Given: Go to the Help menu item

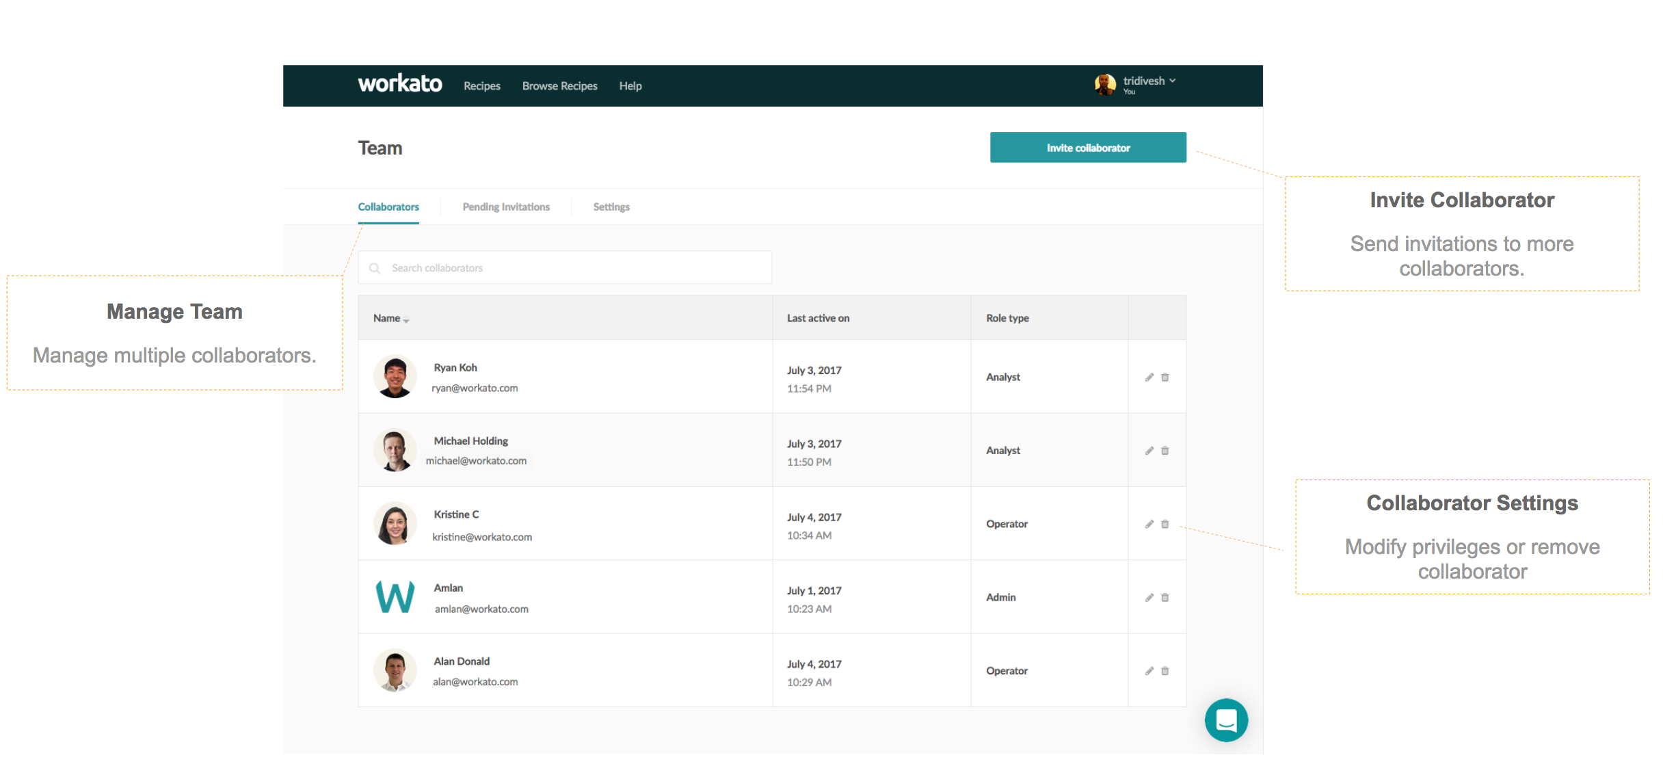Looking at the screenshot, I should [x=630, y=86].
